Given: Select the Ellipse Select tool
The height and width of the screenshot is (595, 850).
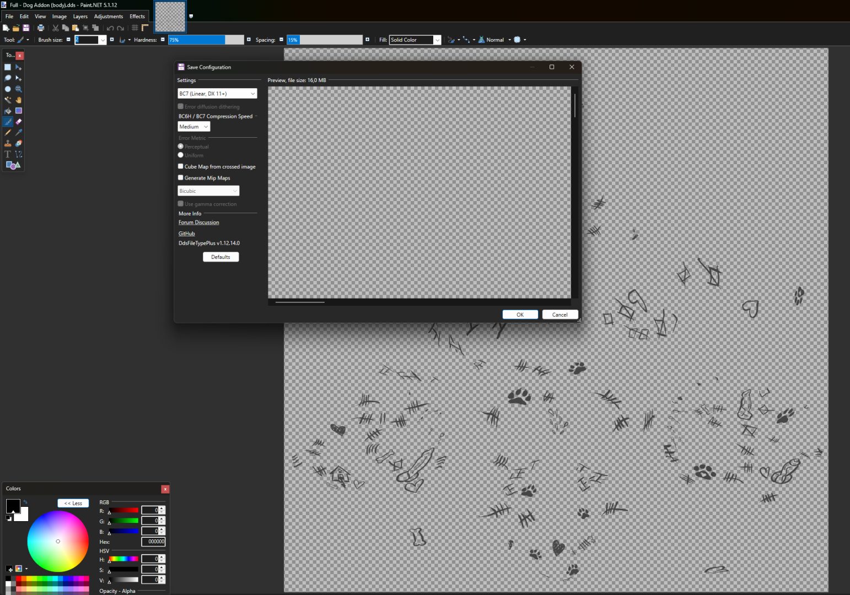Looking at the screenshot, I should coord(8,89).
